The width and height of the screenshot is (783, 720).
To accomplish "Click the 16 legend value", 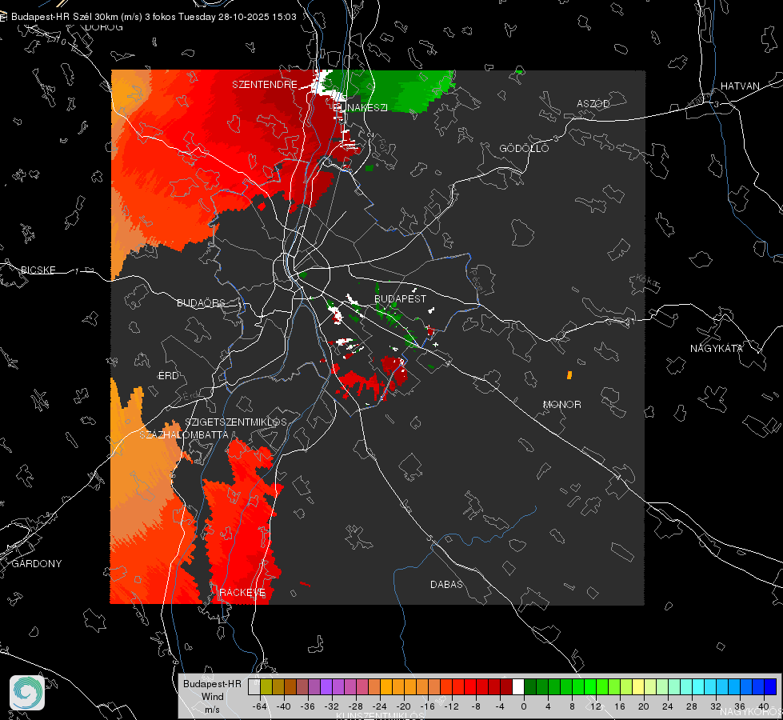I will [620, 706].
